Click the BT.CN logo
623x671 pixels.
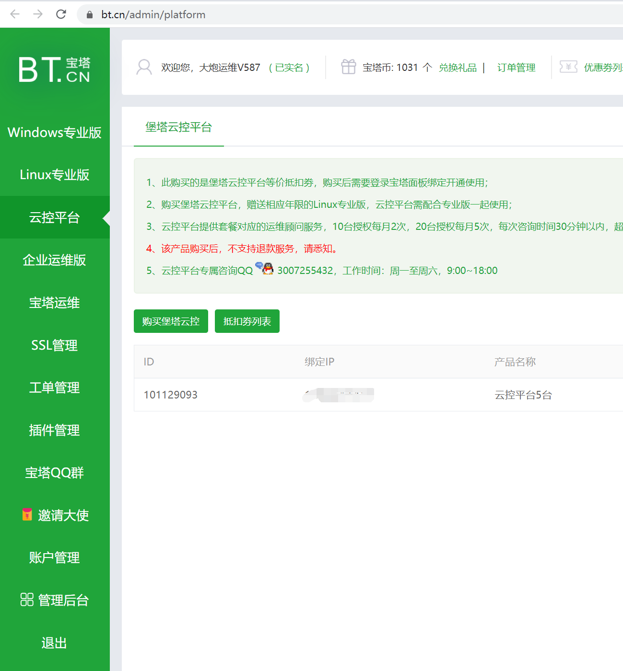tap(55, 70)
